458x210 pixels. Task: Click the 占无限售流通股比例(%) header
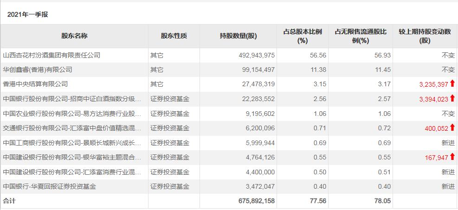(x=361, y=36)
